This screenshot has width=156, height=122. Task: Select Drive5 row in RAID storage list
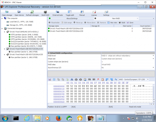tap(101, 28)
